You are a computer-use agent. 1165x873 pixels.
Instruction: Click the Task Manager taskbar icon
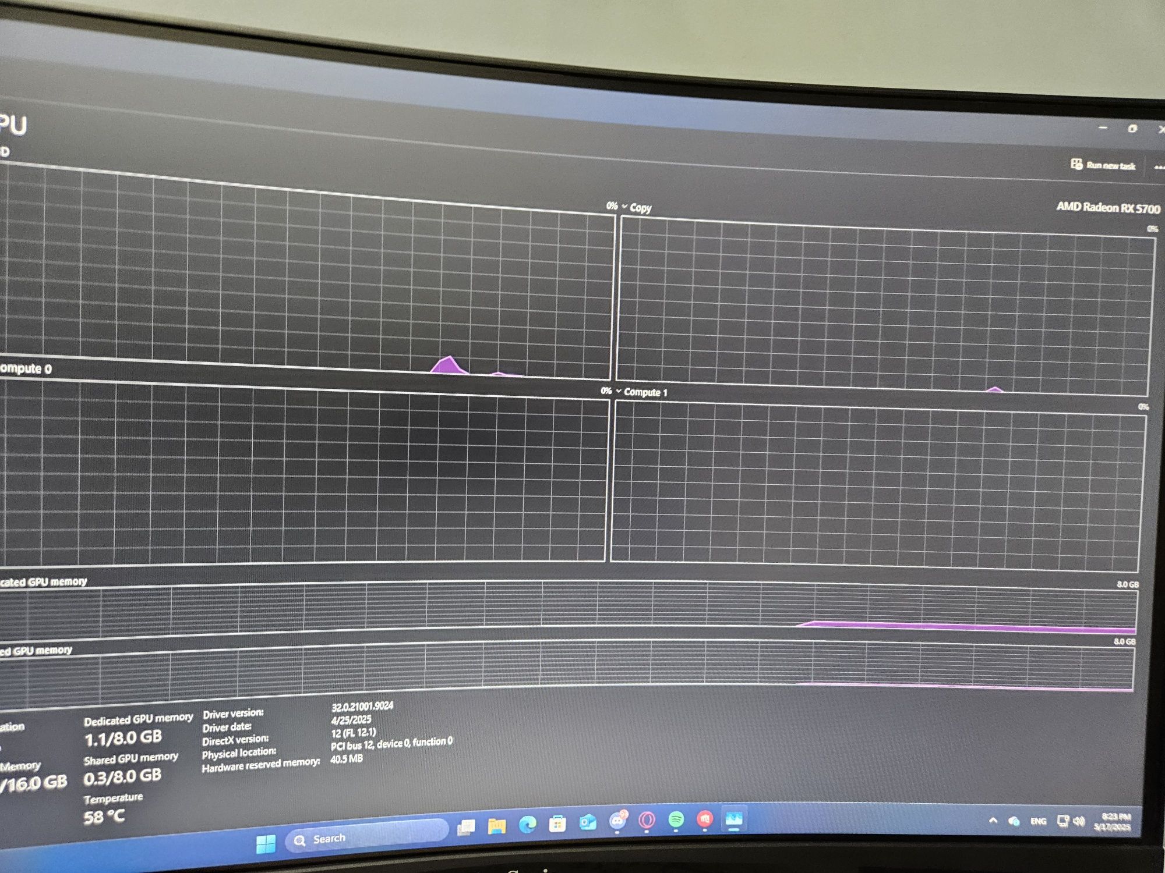click(x=734, y=818)
